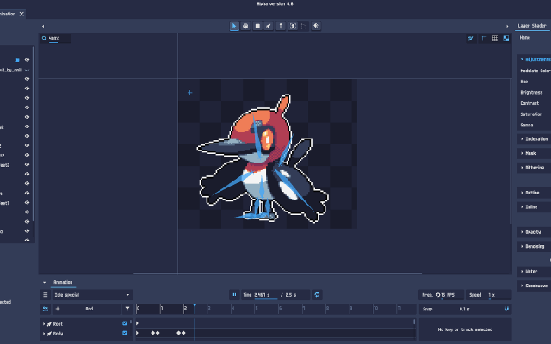This screenshot has width=551, height=344.
Task: Activate the bone tool in top toolbar
Action: [x=269, y=26]
